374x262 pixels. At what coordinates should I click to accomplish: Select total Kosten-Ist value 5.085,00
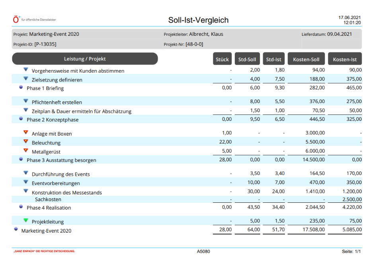[x=352, y=229]
